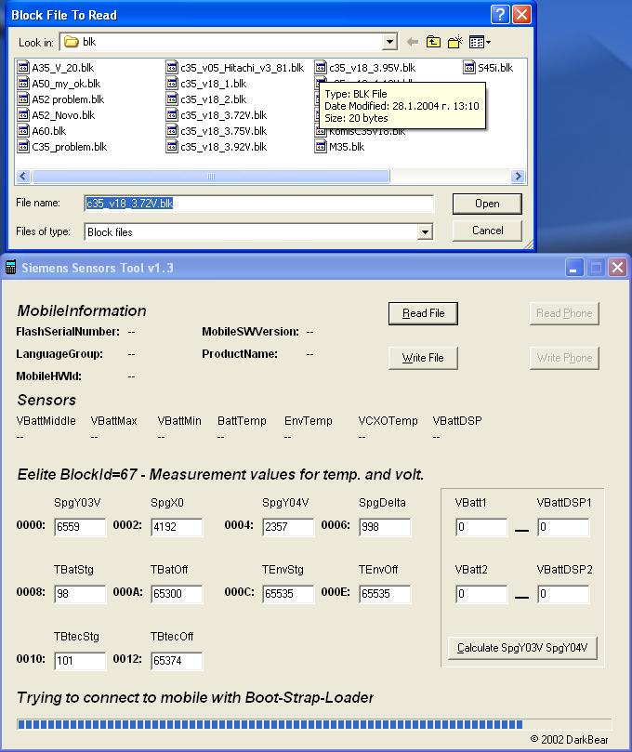Select file icon of c35_v05_Hitachi_v3_81.blk
Viewport: 632px width, 752px height.
[x=172, y=68]
